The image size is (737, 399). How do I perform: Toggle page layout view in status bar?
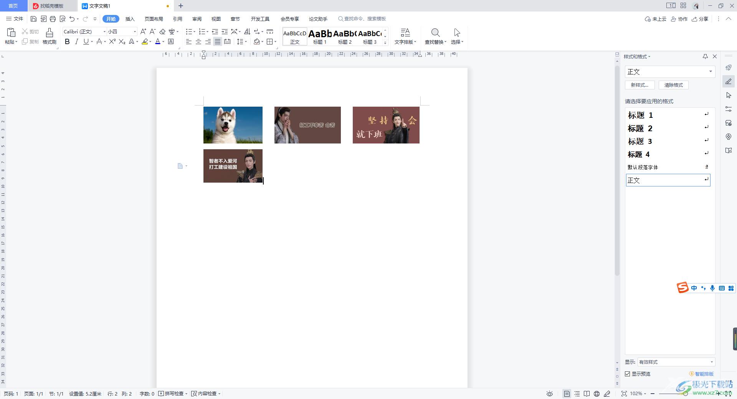[567, 394]
